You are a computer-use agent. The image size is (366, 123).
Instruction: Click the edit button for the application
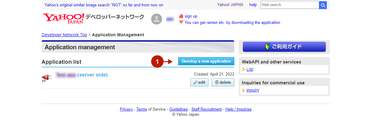pos(199,82)
